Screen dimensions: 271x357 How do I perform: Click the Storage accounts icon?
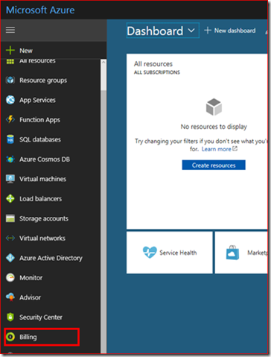[x=10, y=218]
